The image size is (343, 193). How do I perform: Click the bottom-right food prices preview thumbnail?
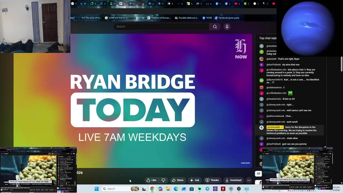297,169
